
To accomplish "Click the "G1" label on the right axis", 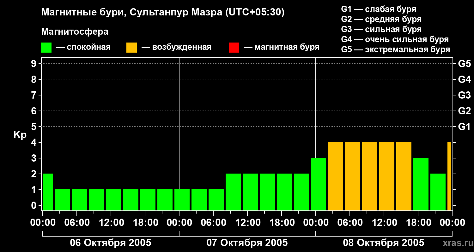I will coord(464,127).
